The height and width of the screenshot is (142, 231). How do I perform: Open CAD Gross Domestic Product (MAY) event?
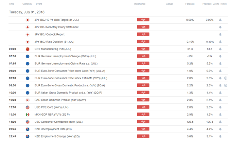(x=60, y=100)
